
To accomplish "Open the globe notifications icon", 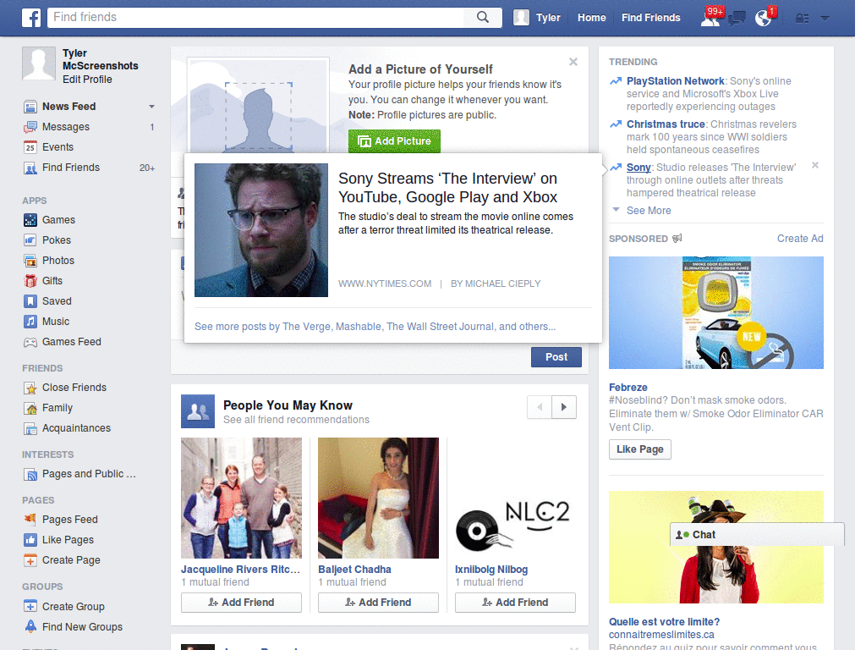I will coord(764,19).
